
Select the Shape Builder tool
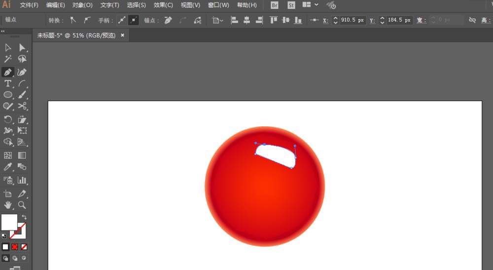click(8, 142)
